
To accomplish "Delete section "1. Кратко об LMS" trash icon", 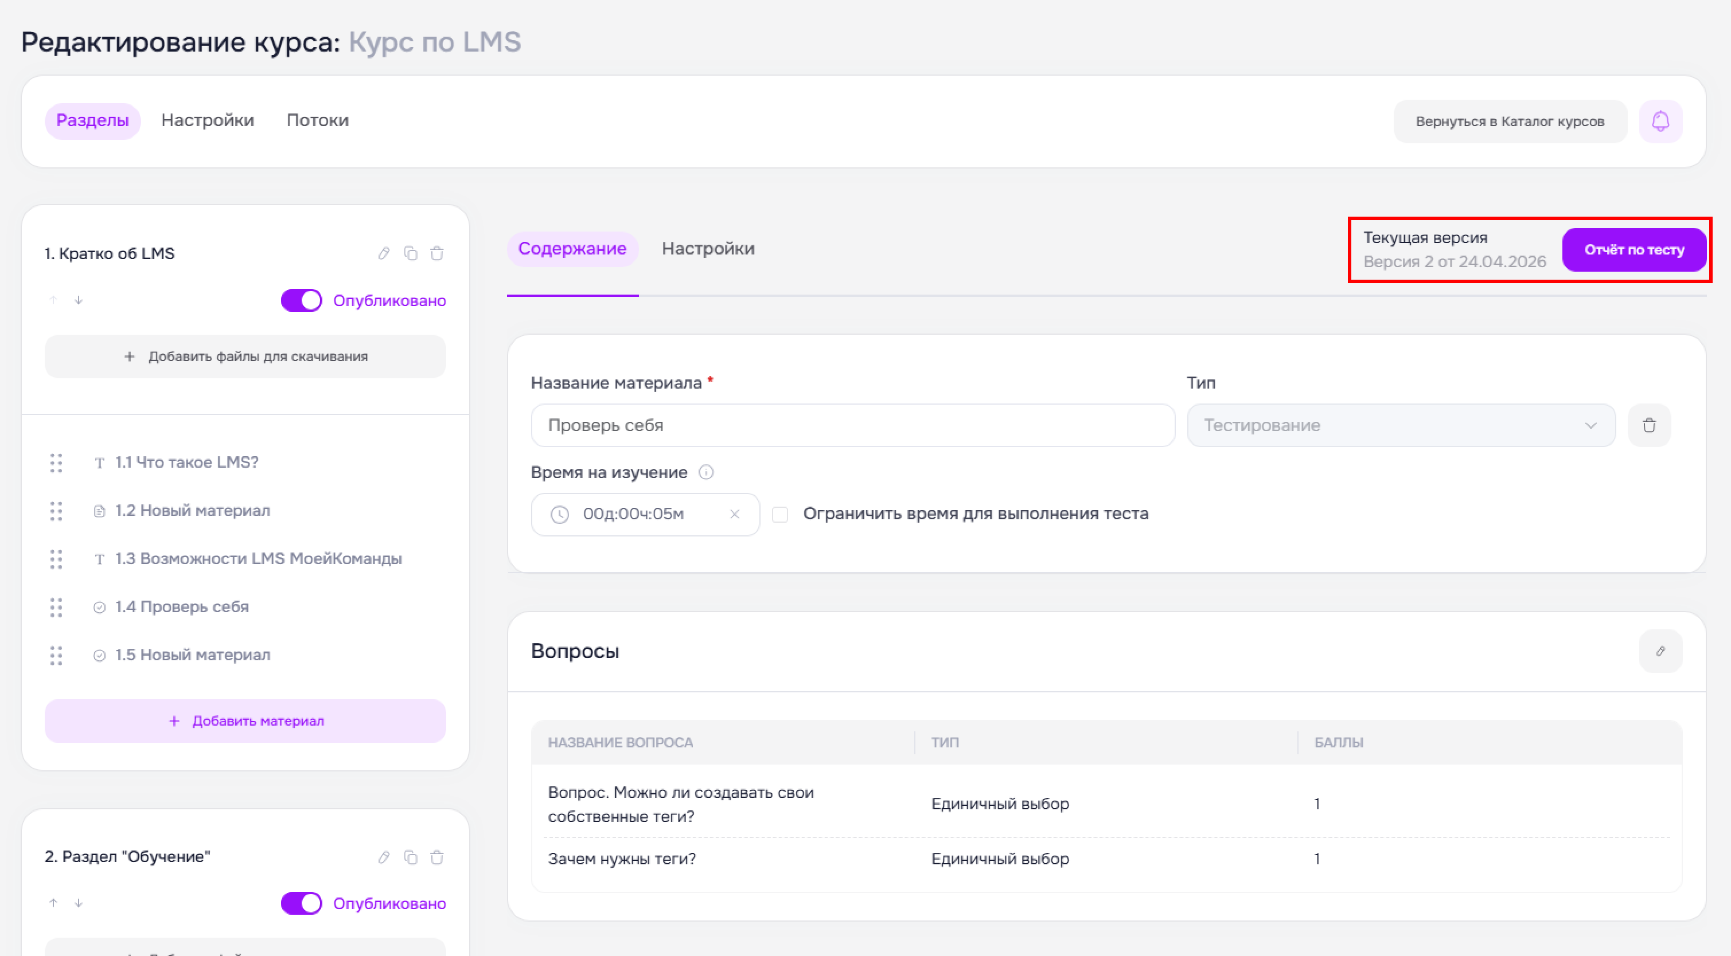I will click(x=437, y=253).
